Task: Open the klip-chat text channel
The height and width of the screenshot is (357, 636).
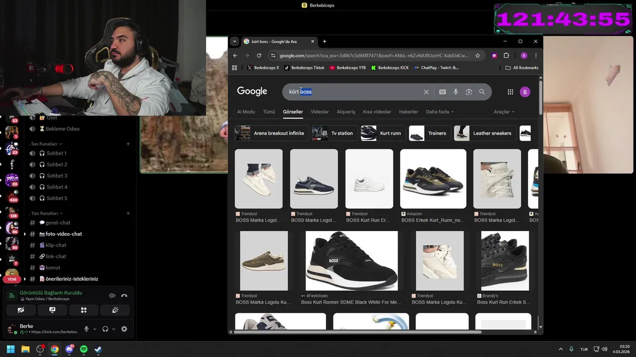Action: (x=56, y=245)
